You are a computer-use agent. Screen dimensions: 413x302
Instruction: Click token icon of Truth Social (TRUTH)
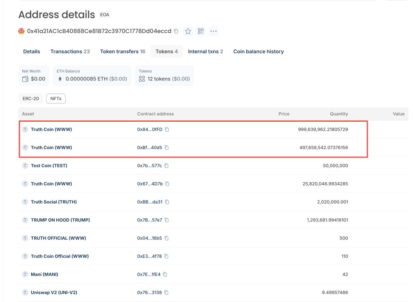[x=25, y=202]
